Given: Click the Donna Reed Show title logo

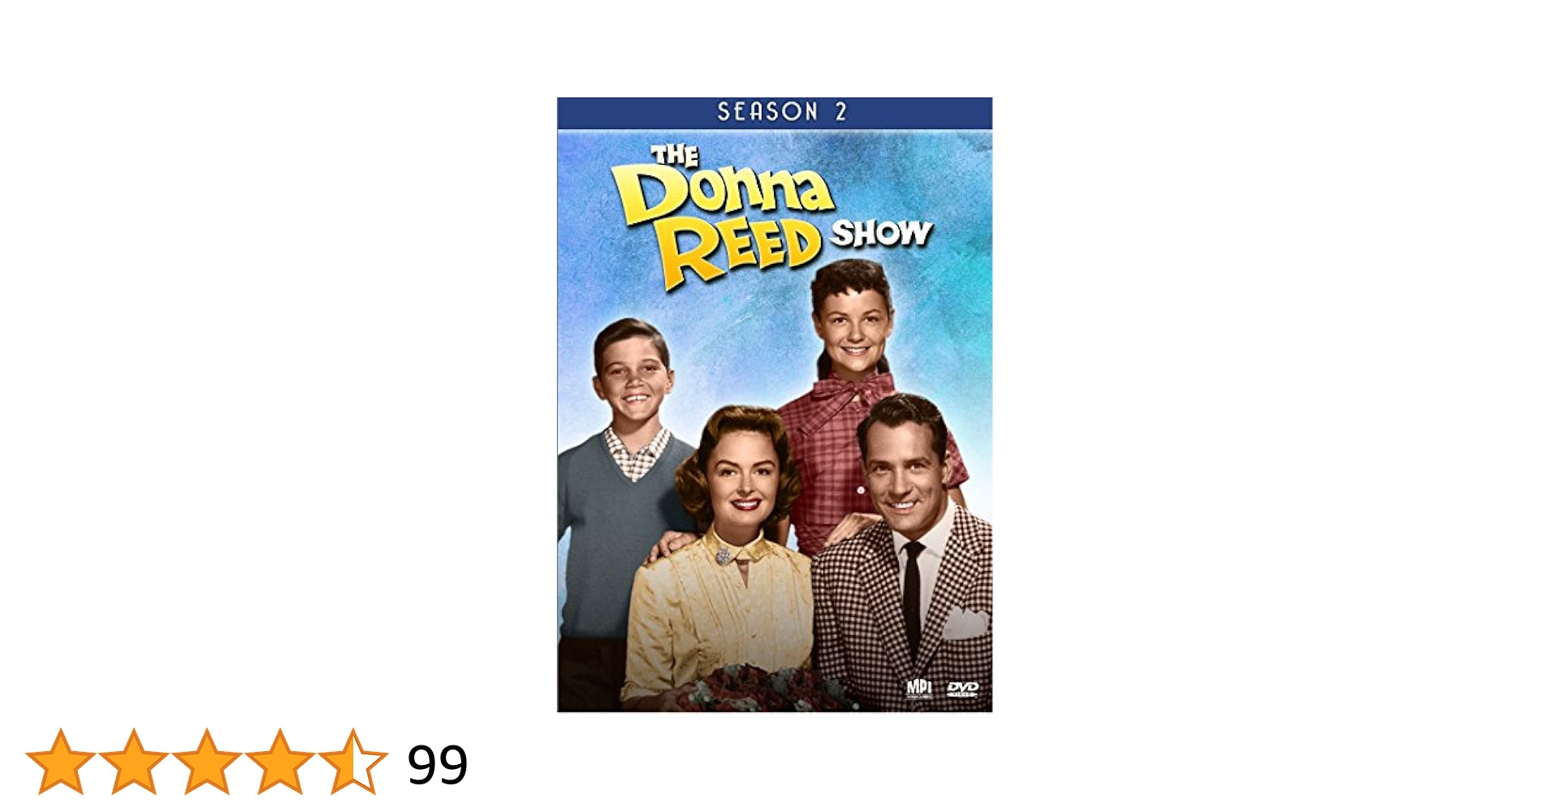Looking at the screenshot, I should (x=771, y=218).
